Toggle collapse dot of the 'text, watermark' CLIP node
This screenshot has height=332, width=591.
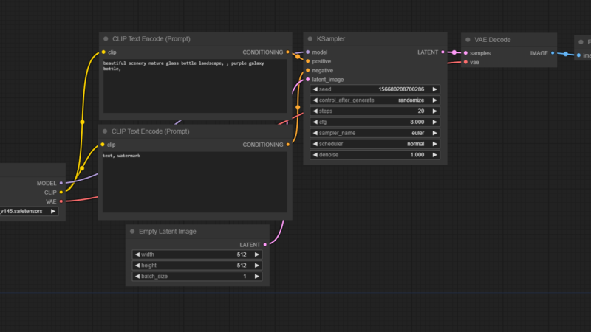coord(106,131)
